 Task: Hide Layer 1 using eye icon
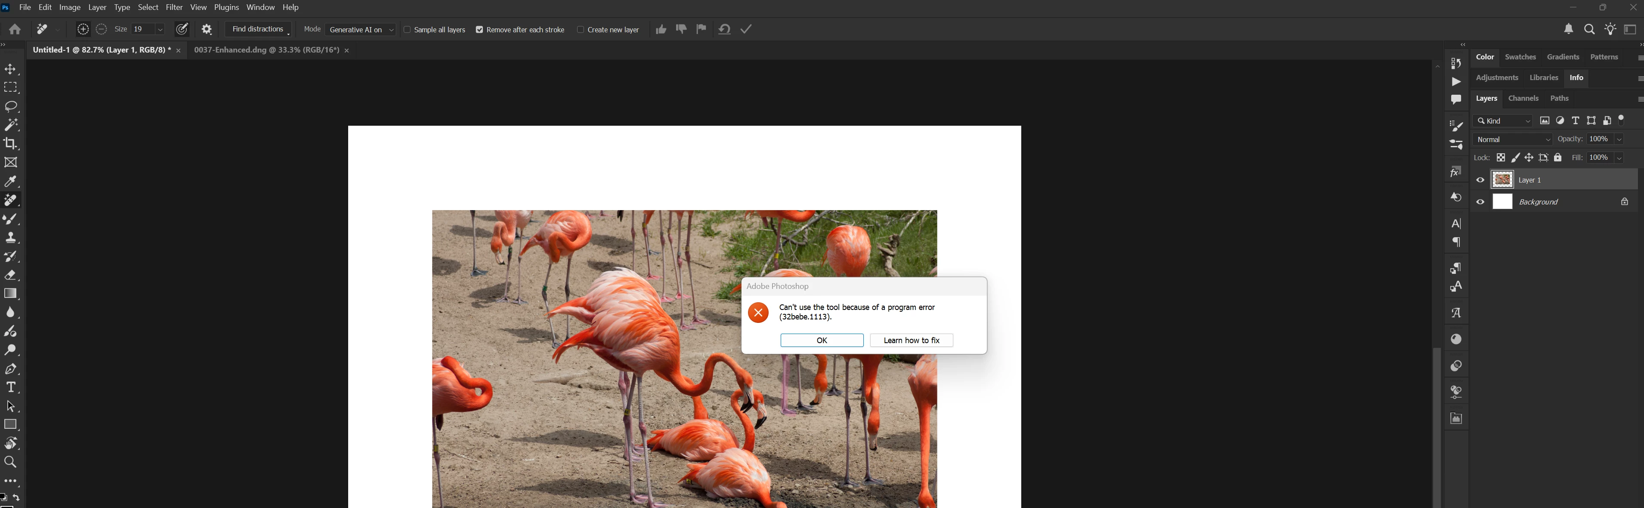[x=1480, y=180]
